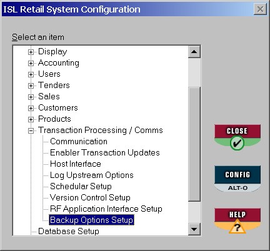The width and height of the screenshot is (270, 251).
Task: Select Schedular Setup item
Action: click(81, 187)
